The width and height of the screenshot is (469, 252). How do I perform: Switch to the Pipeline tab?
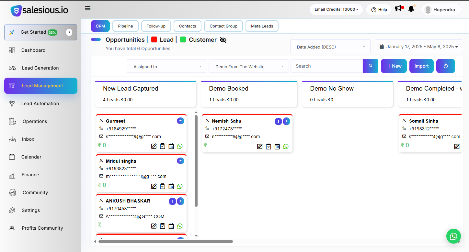[125, 26]
